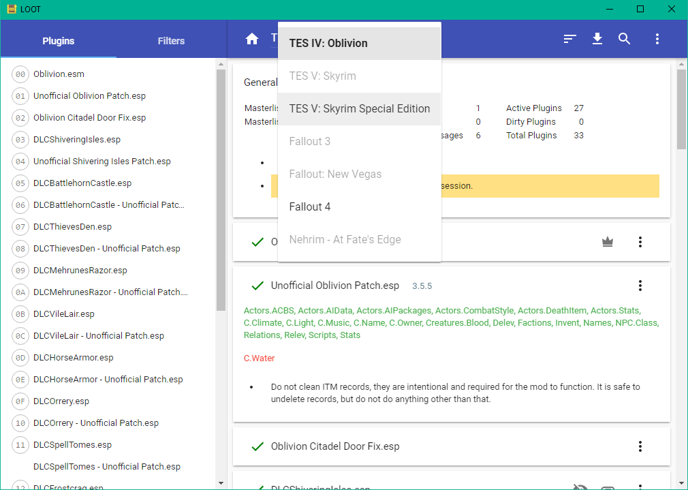The image size is (688, 490).
Task: Click the Dirty Plugins label
Action: (x=531, y=121)
